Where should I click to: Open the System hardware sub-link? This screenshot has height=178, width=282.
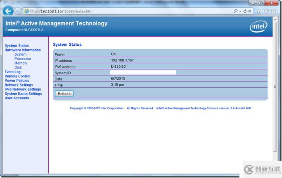[20, 54]
